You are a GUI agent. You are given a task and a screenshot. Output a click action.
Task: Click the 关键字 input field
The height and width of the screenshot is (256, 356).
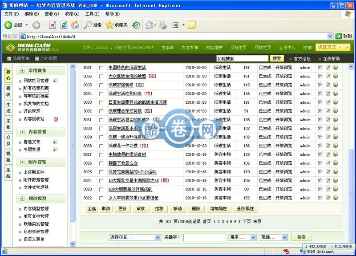(204, 237)
